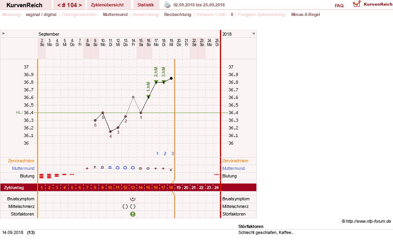Click the Zervixschleim label on the right side
The width and height of the screenshot is (393, 242).
[235, 161]
